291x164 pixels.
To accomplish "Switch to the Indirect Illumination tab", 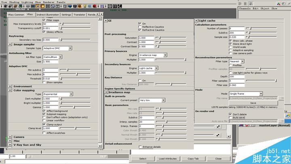I will pos(48,15).
